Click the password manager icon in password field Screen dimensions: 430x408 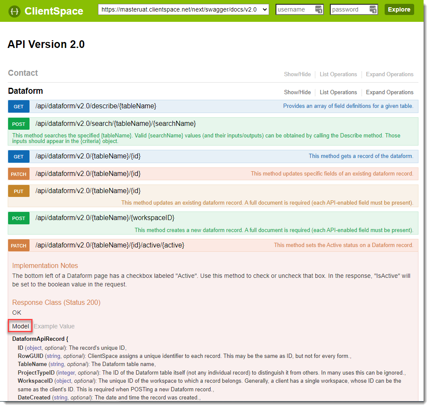[x=373, y=9]
